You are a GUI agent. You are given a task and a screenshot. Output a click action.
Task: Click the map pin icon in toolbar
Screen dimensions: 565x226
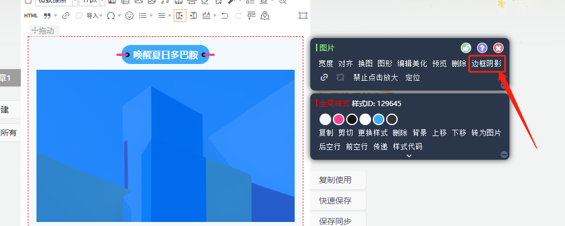tap(265, 16)
